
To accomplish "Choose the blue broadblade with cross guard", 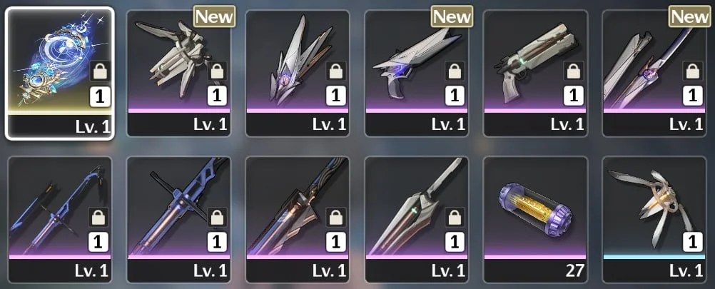I will click(x=178, y=220).
